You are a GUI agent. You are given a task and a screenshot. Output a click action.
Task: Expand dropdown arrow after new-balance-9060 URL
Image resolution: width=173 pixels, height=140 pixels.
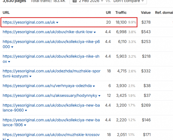[26, 110]
